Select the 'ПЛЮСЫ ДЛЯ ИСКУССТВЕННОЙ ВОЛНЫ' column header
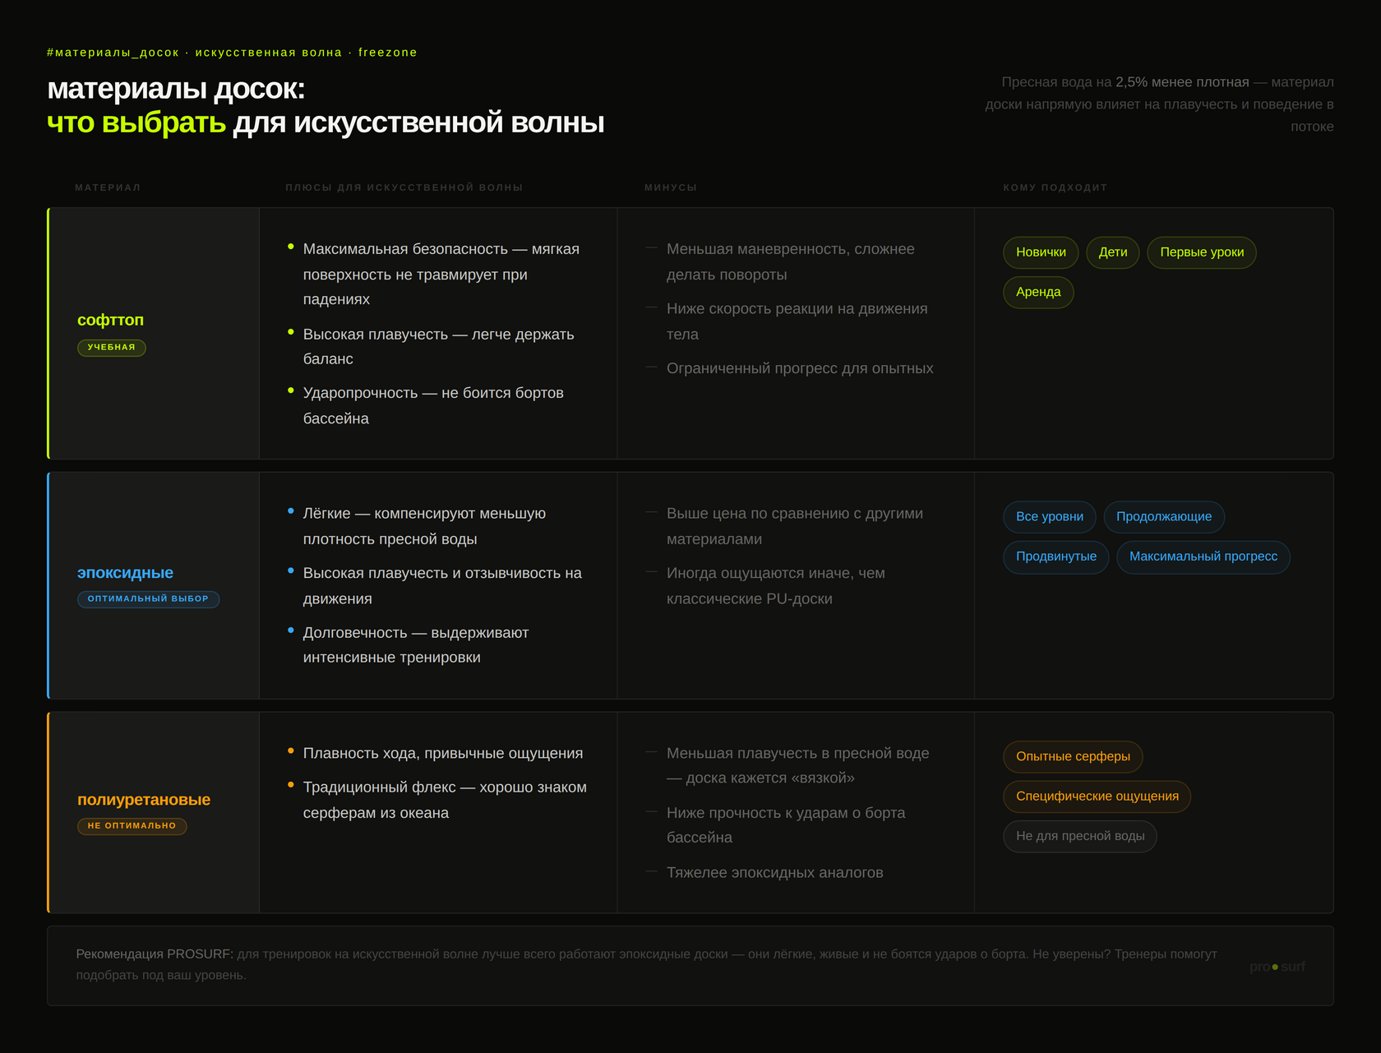The width and height of the screenshot is (1381, 1053). [x=404, y=187]
